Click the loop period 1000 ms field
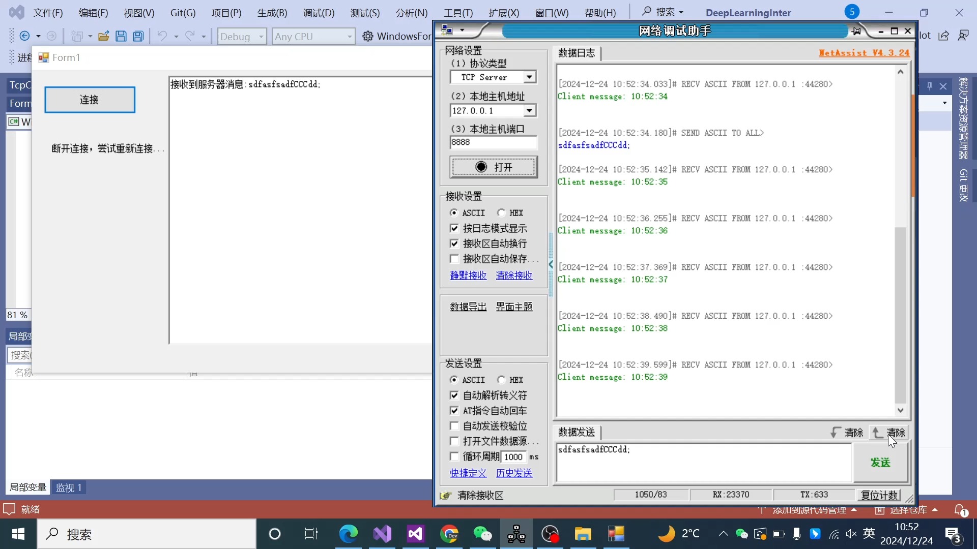This screenshot has height=549, width=977. pyautogui.click(x=513, y=457)
